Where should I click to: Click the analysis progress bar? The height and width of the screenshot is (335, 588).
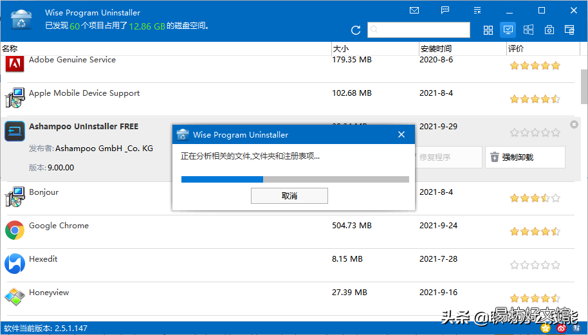pyautogui.click(x=295, y=179)
